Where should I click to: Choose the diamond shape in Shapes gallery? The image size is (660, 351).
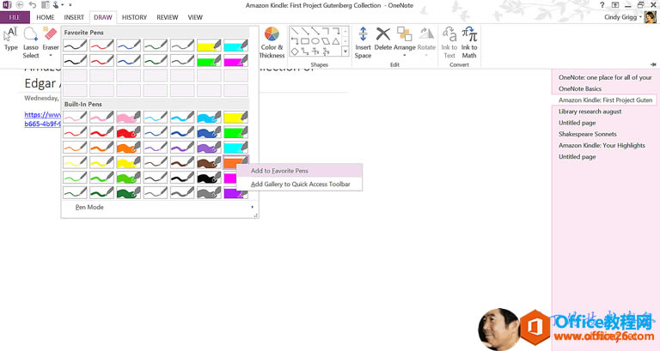pos(295,51)
